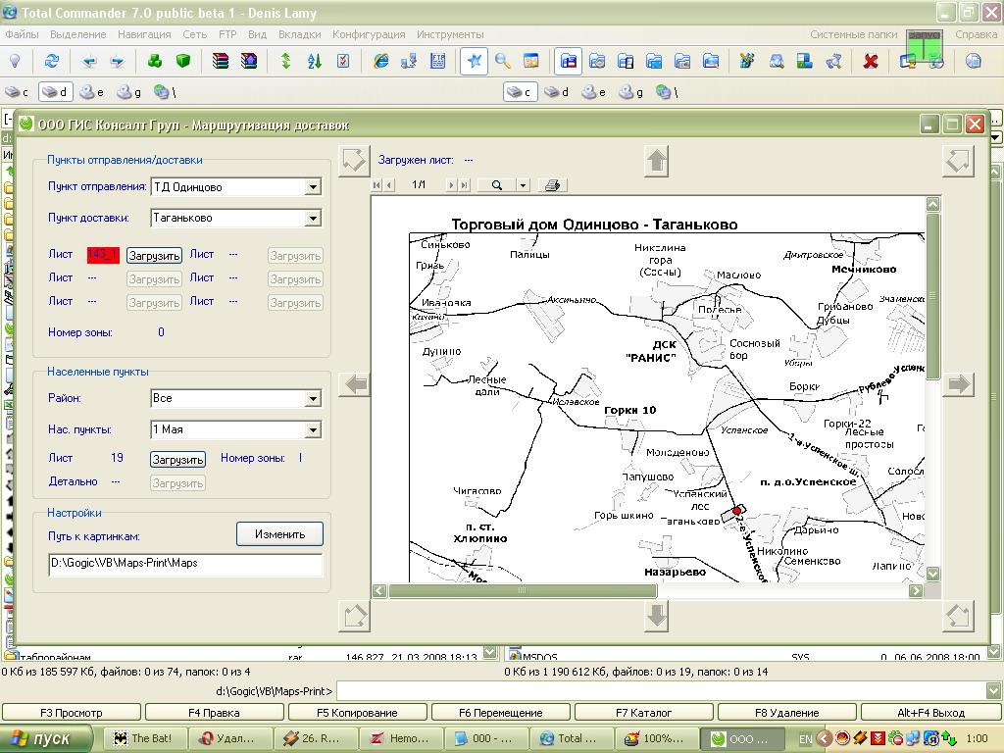Open the Файлы menu
The image size is (1004, 753).
(22, 34)
